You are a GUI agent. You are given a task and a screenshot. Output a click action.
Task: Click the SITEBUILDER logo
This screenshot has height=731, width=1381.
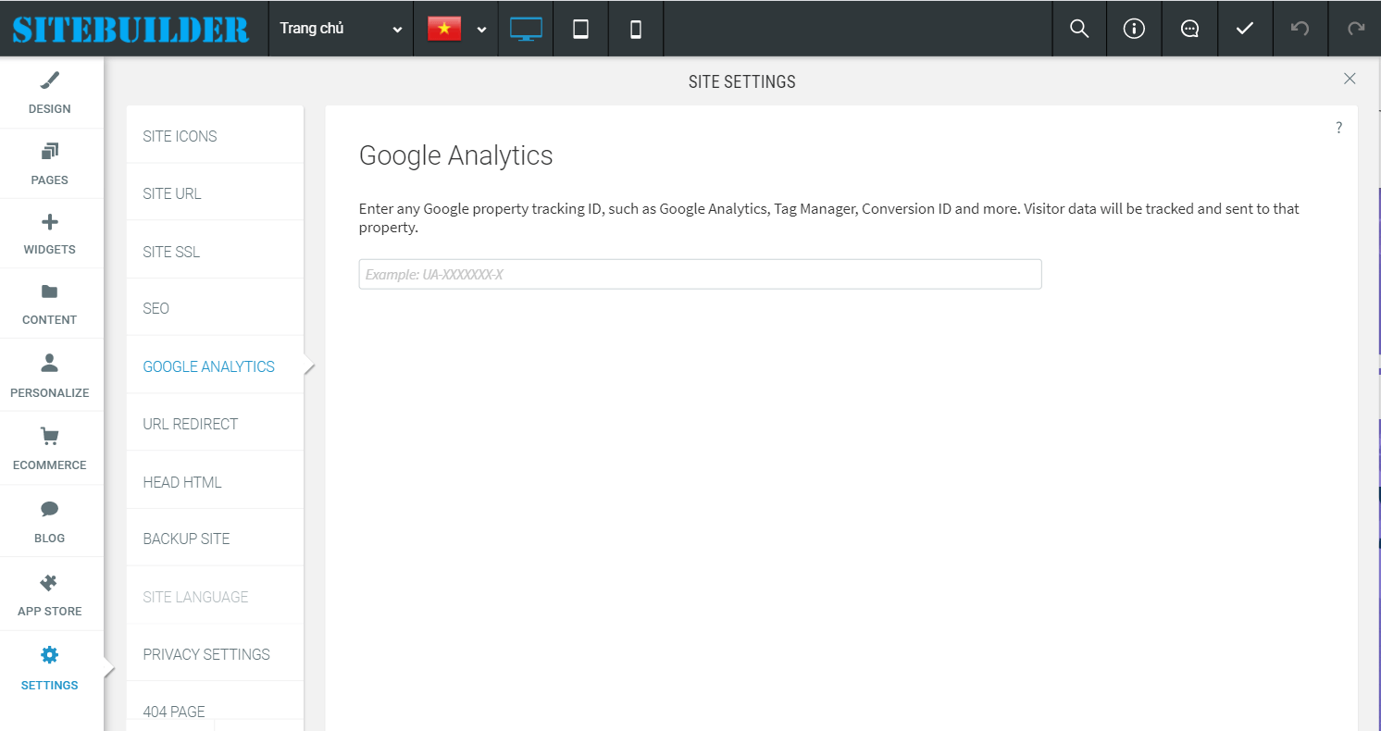pos(131,29)
